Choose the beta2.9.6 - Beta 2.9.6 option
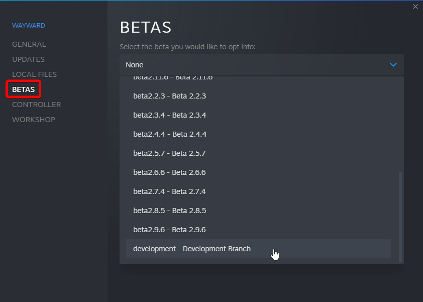This screenshot has height=302, width=423. click(170, 230)
